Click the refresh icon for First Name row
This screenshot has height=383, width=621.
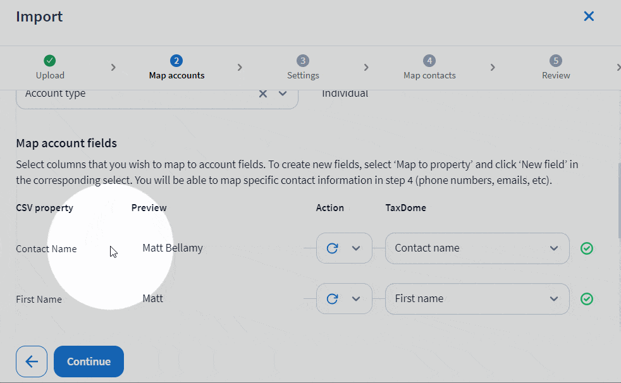[332, 299]
